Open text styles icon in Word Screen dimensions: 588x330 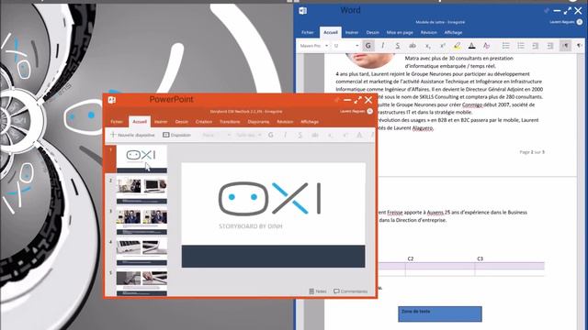486,46
